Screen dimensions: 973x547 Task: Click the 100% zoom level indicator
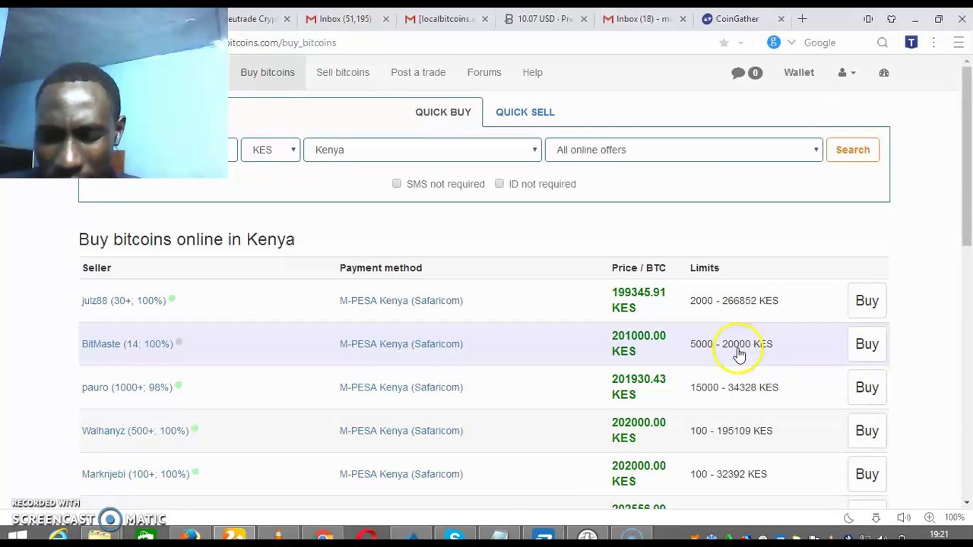[955, 517]
